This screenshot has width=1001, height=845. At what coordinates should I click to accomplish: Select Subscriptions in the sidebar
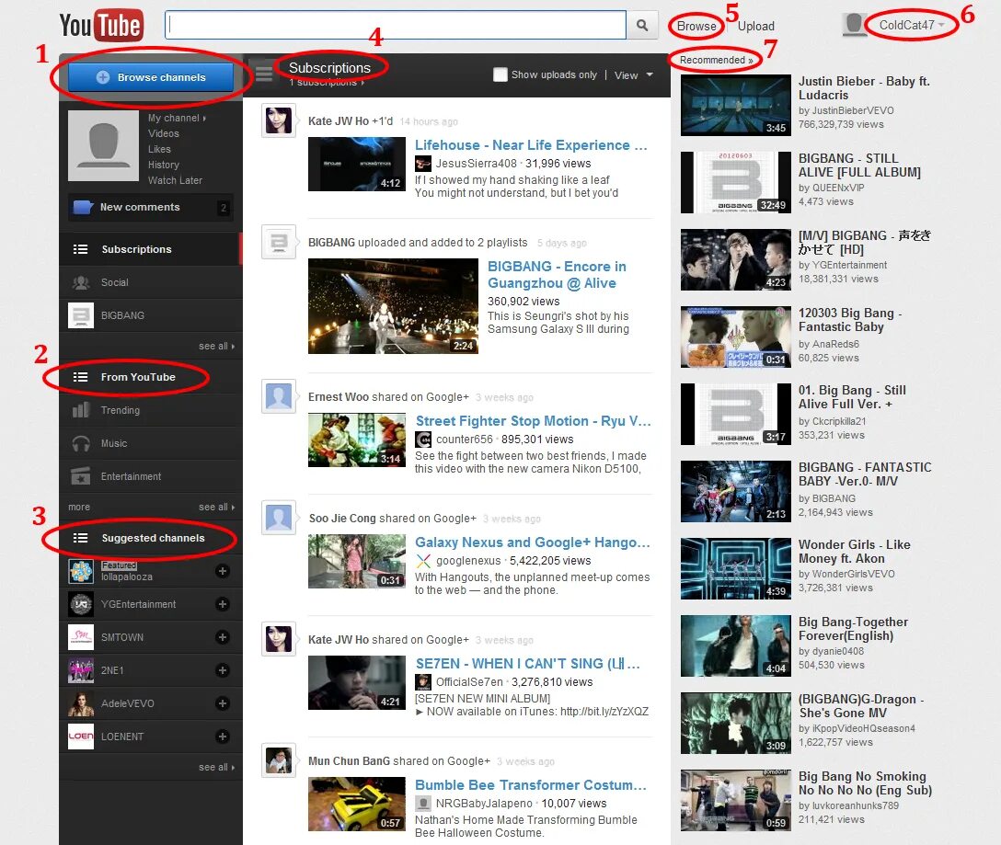(151, 249)
